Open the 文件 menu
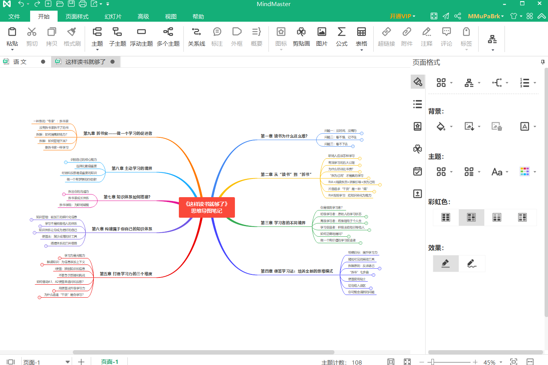548x365 pixels. pyautogui.click(x=14, y=16)
